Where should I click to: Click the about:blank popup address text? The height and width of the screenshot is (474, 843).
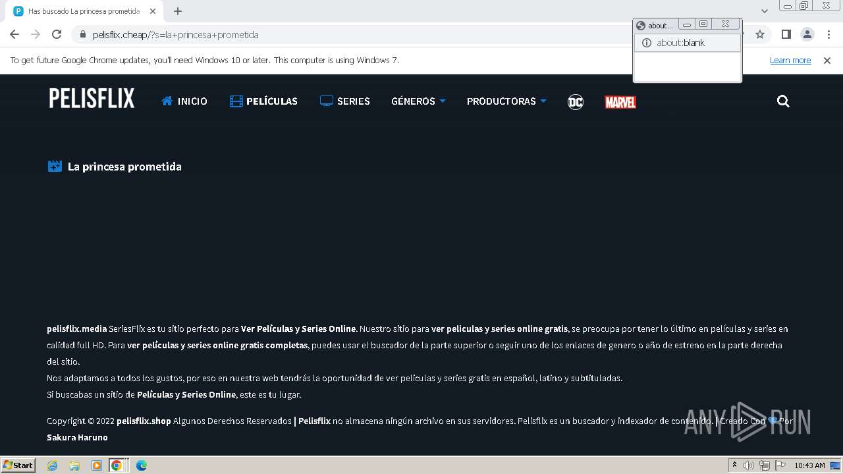[680, 43]
